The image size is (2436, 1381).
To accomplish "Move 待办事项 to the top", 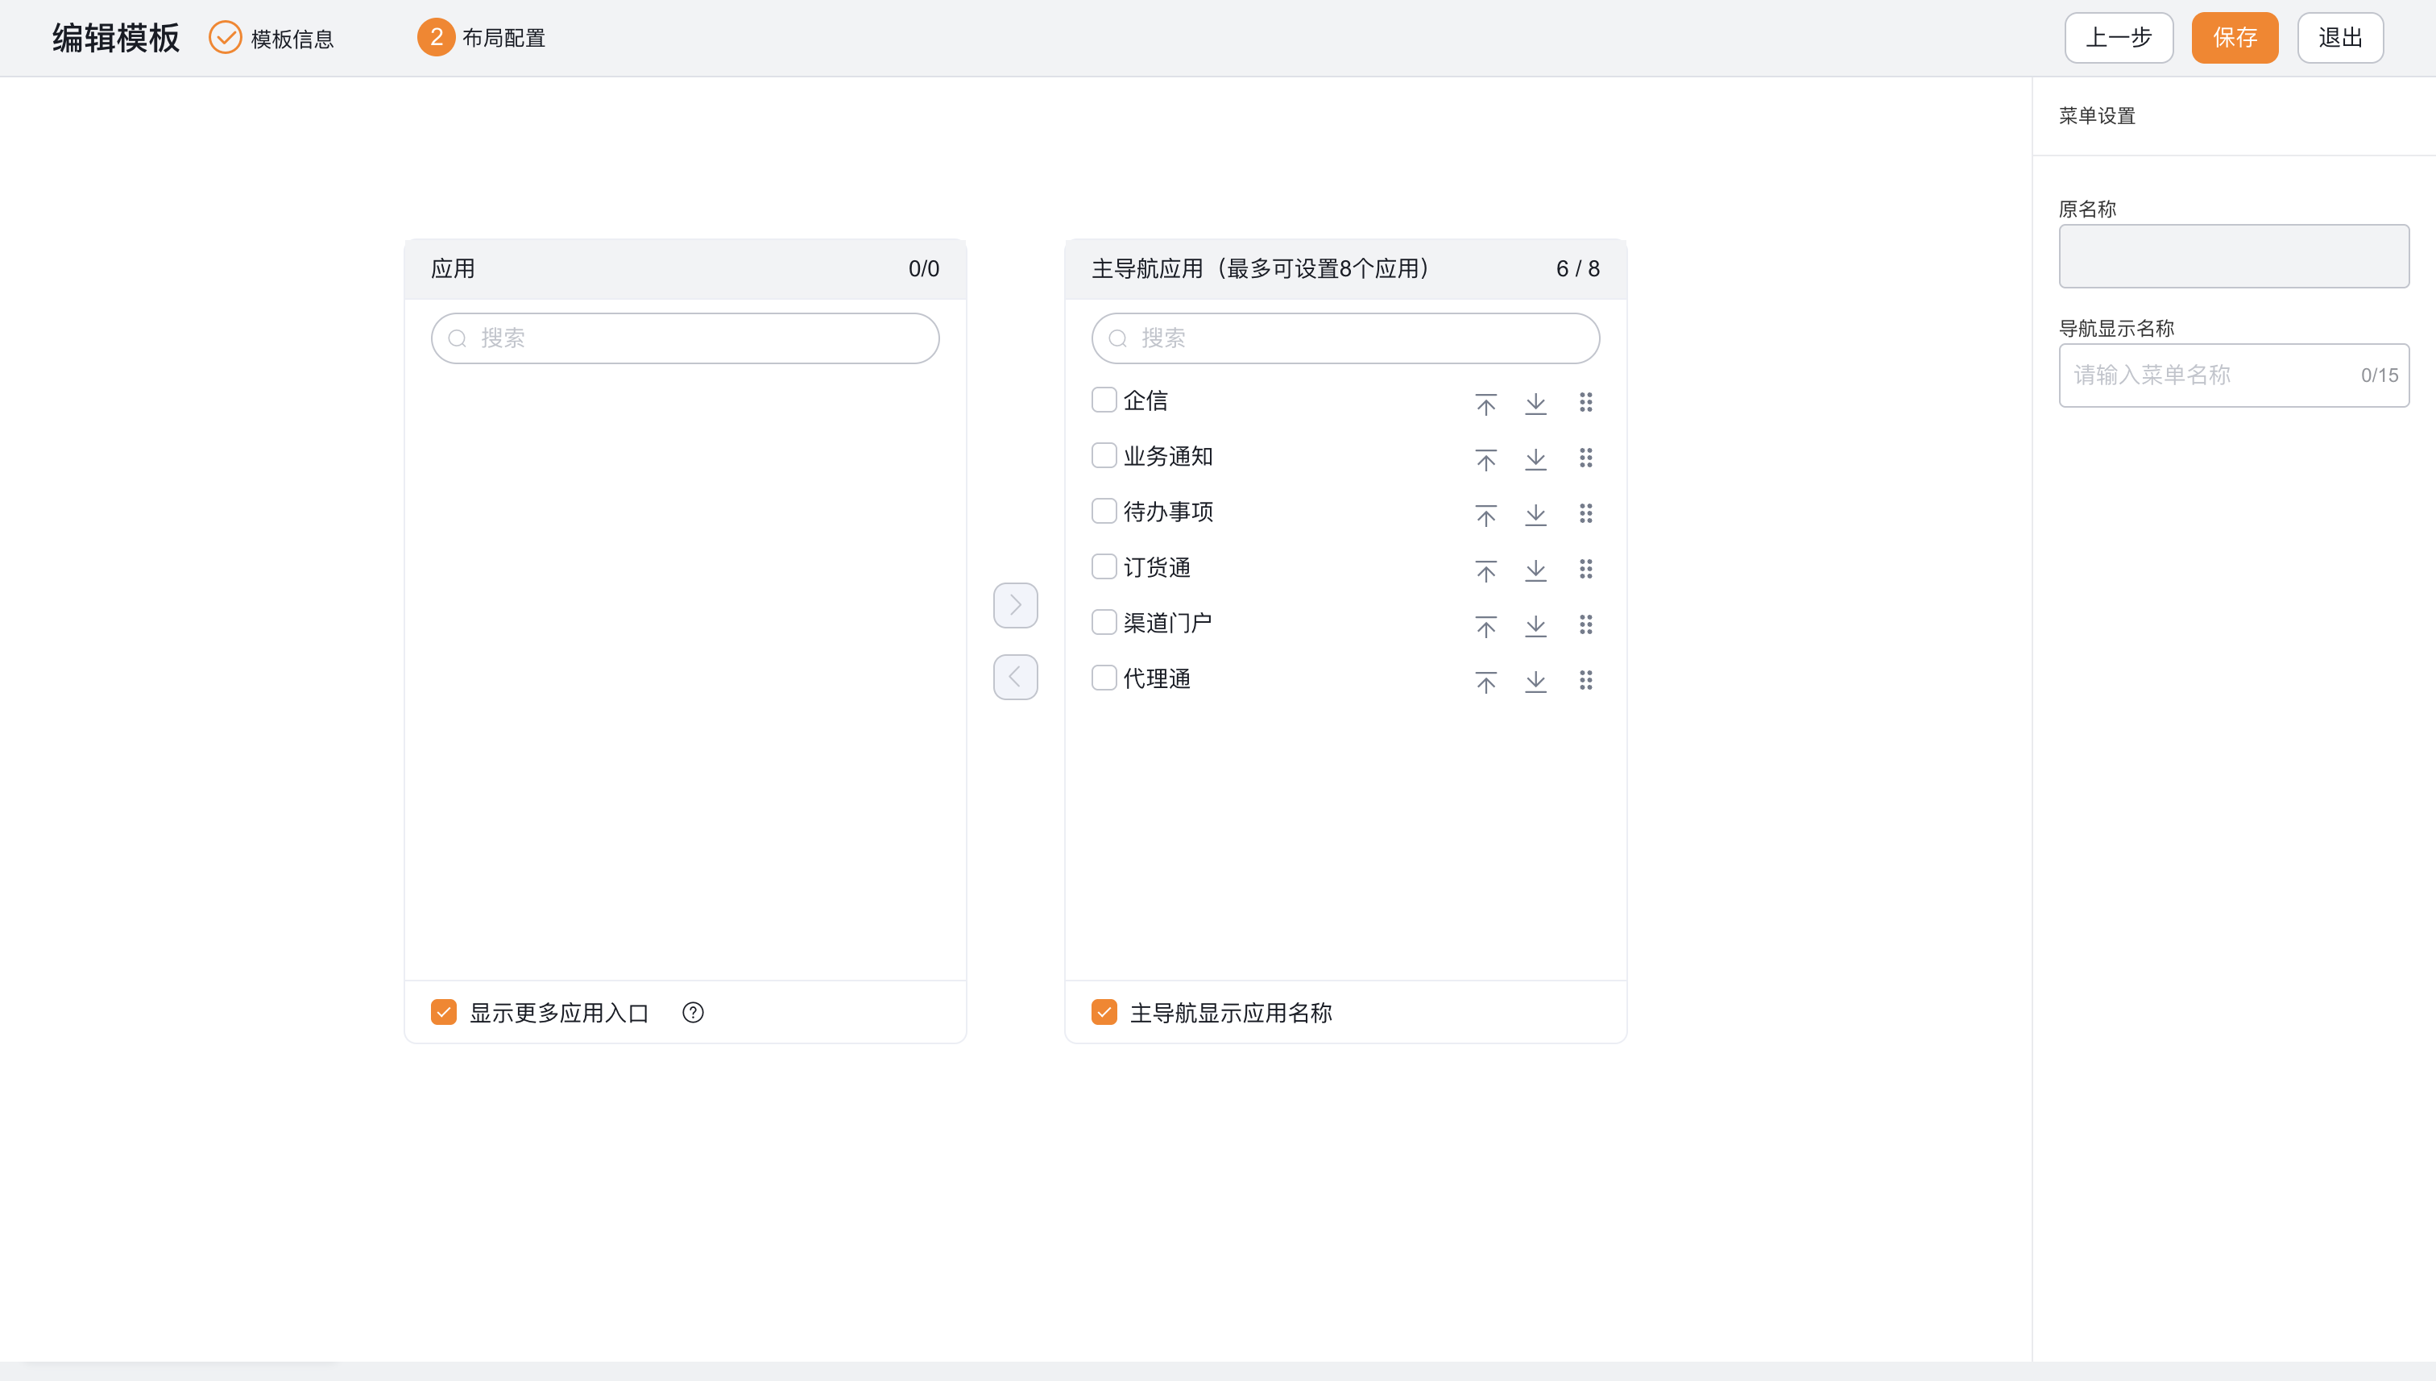I will pyautogui.click(x=1485, y=515).
